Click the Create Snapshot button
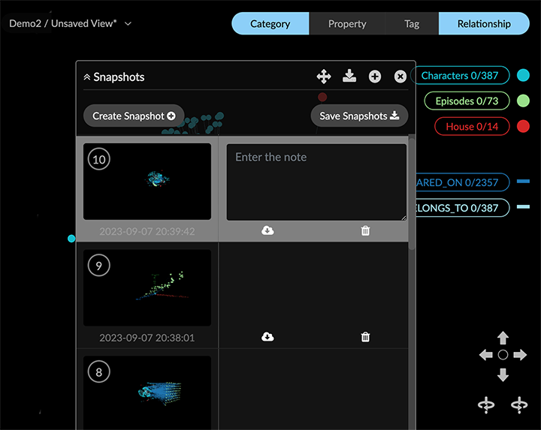 134,116
